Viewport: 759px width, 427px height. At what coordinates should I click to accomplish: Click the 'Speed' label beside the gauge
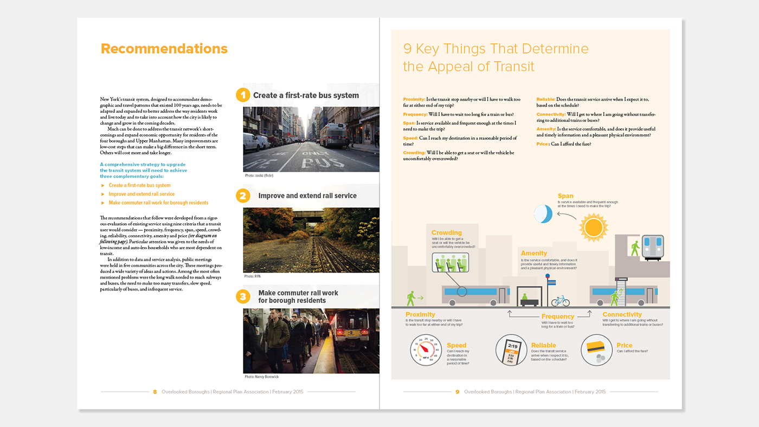(456, 345)
